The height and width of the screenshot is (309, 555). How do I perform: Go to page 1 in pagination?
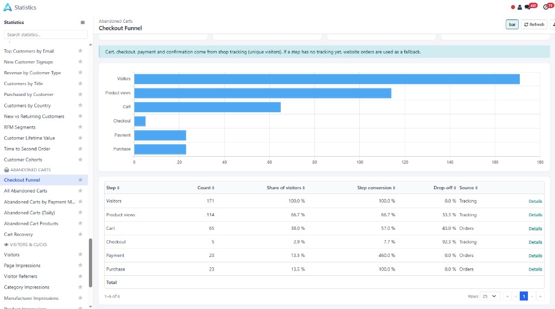[x=524, y=296]
